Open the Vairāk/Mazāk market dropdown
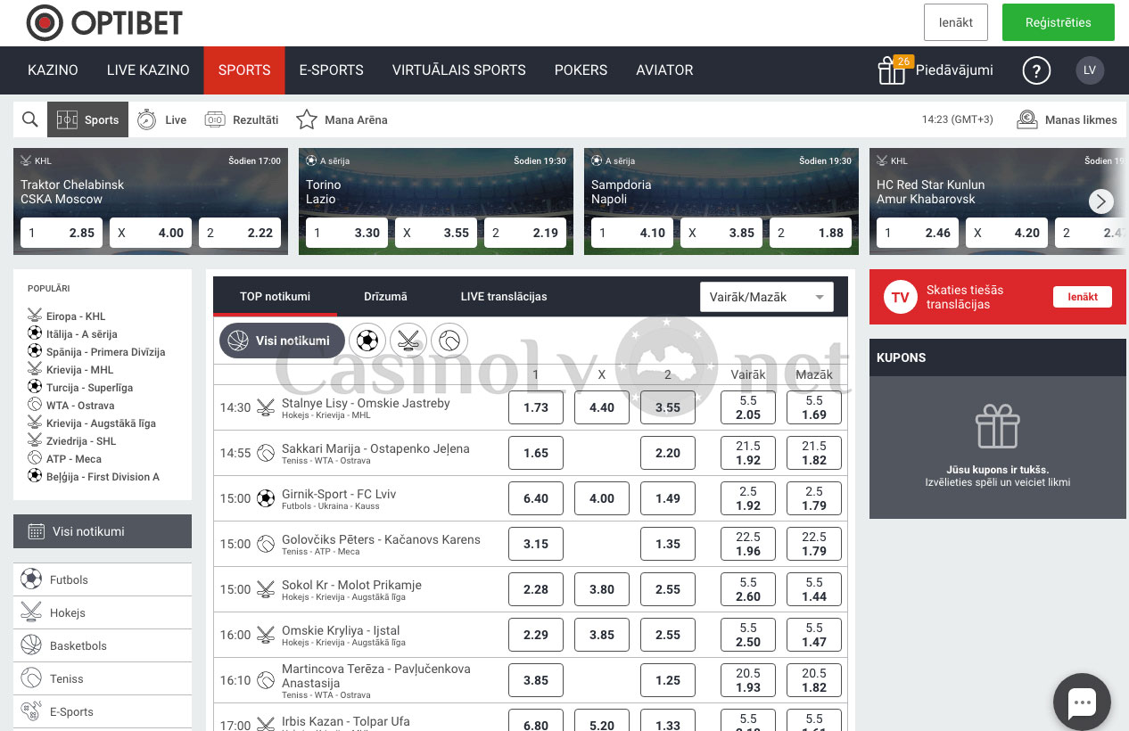The height and width of the screenshot is (731, 1129). coord(767,297)
